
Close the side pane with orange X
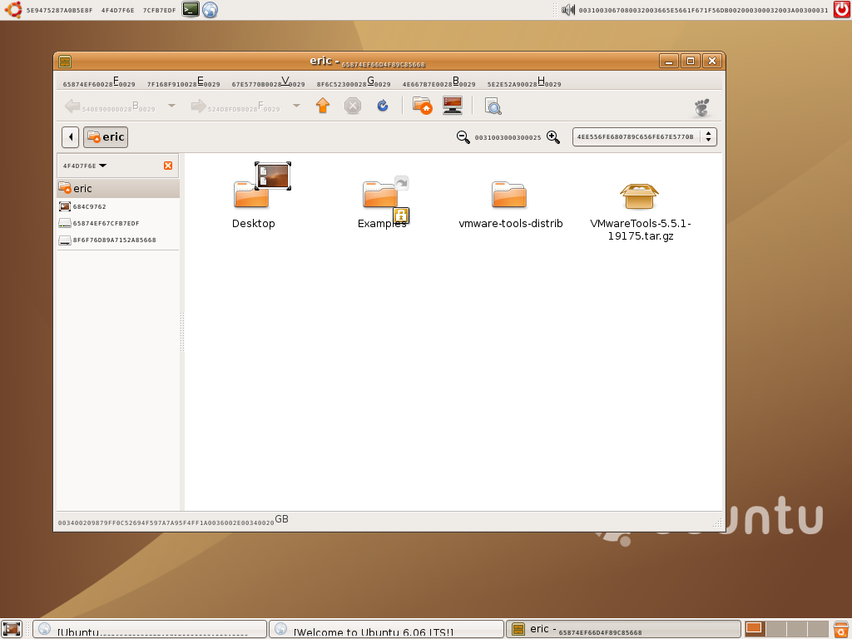coord(168,166)
